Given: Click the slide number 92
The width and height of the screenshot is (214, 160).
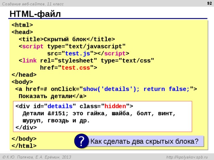Looking at the screenshot, I should (x=210, y=3).
